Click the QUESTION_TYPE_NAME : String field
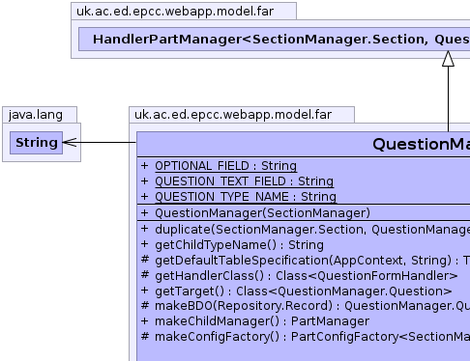This screenshot has width=470, height=361. coord(246,197)
